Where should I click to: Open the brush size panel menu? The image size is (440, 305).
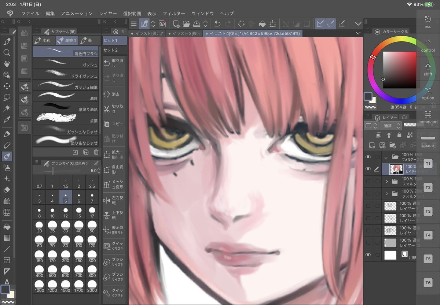[36, 162]
